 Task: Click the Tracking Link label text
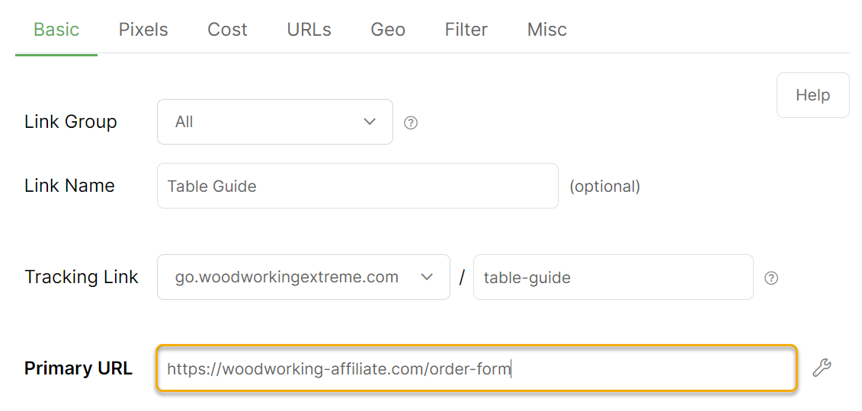pyautogui.click(x=82, y=277)
